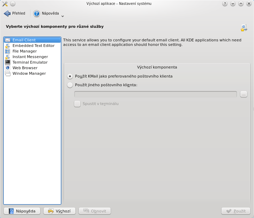Toggle 'Spustit v terminálu' checkbox
254x218 pixels.
point(77,104)
